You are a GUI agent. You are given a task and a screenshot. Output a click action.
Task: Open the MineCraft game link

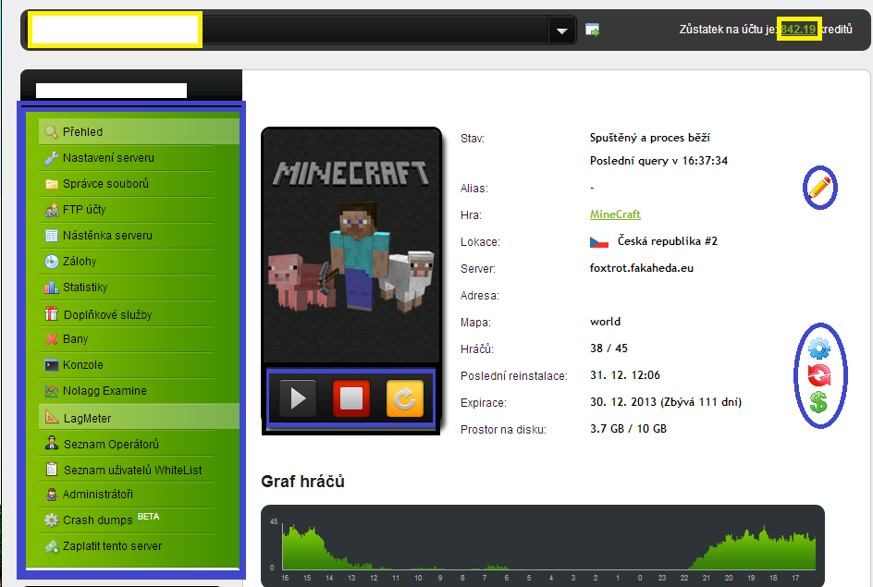pos(615,214)
